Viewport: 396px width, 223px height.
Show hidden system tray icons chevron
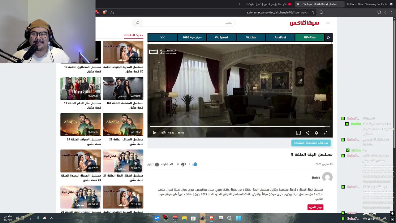pyautogui.click(x=51, y=218)
